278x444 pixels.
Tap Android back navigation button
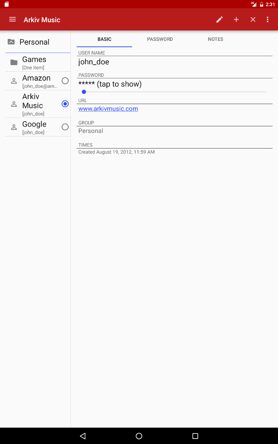coord(83,436)
